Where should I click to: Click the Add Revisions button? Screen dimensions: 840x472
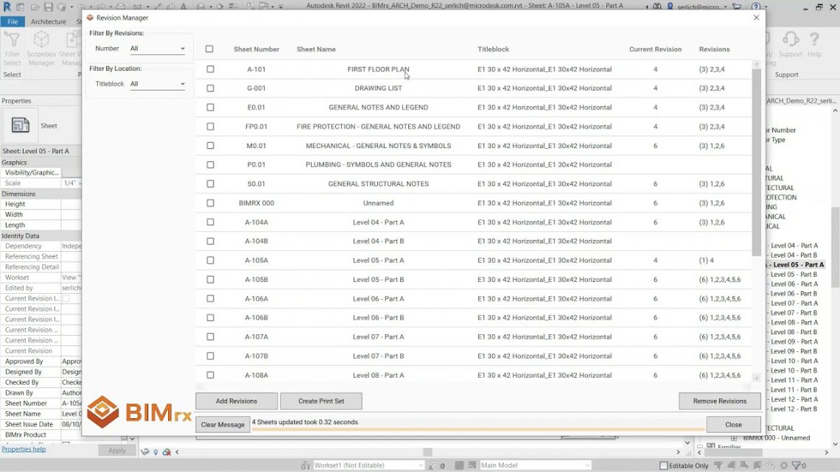[236, 401]
